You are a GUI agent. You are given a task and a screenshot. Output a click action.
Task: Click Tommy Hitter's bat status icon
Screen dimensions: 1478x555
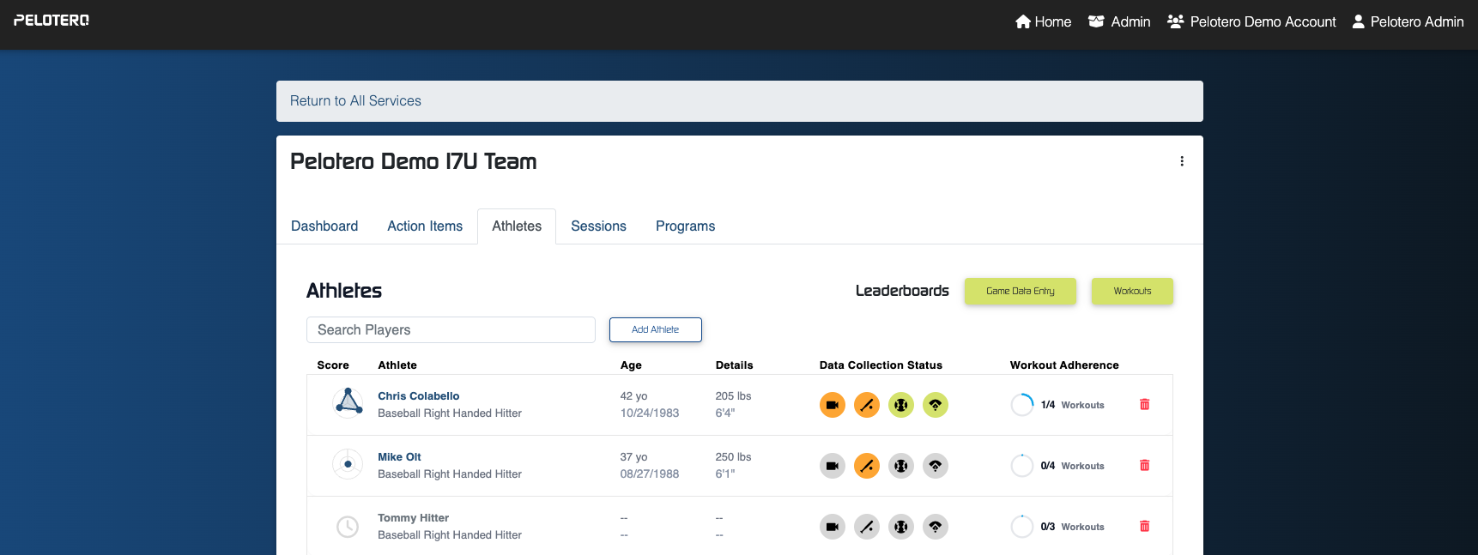click(x=867, y=527)
